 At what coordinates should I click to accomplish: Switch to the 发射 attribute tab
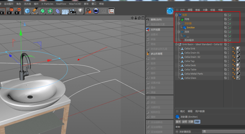click(x=197, y=122)
